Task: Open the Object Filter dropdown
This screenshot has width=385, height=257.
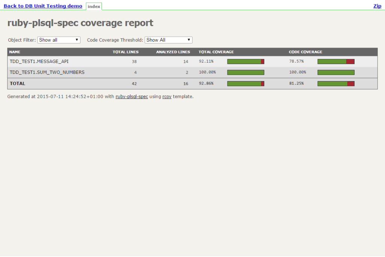Action: click(59, 40)
